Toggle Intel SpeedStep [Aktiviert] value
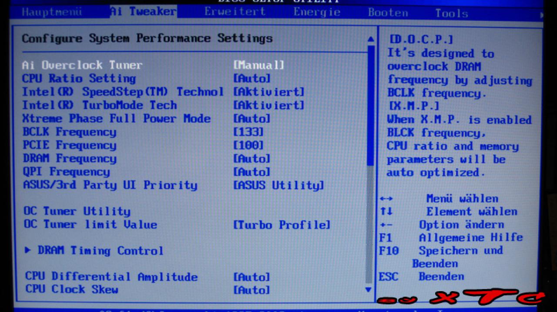The width and height of the screenshot is (557, 312). coord(269,92)
